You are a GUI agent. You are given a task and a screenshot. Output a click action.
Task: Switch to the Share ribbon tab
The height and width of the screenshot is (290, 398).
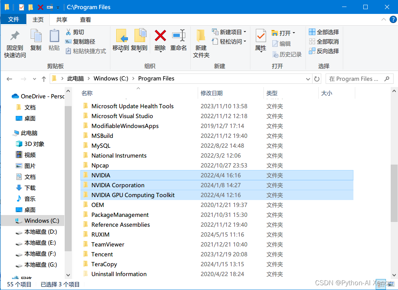(x=62, y=19)
